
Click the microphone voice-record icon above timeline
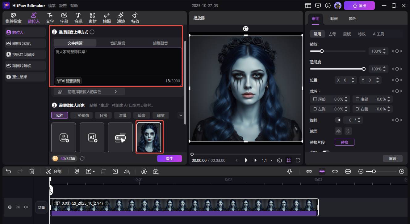290,171
